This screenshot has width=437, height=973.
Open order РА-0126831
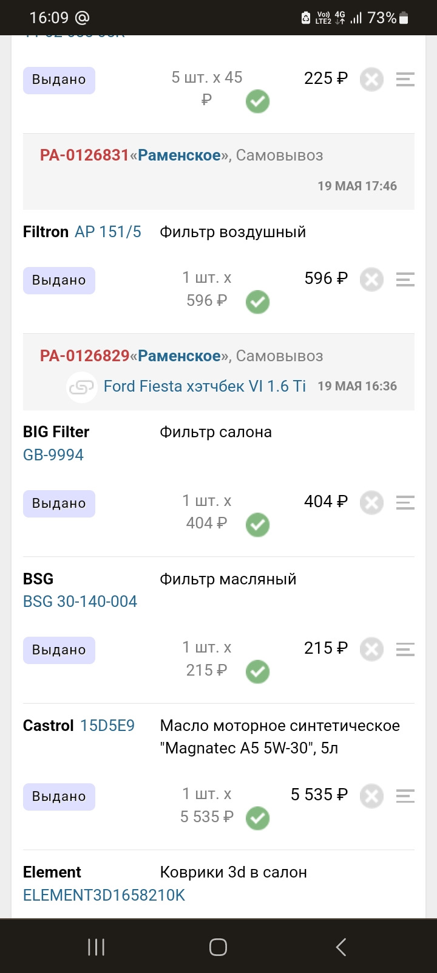(x=84, y=155)
